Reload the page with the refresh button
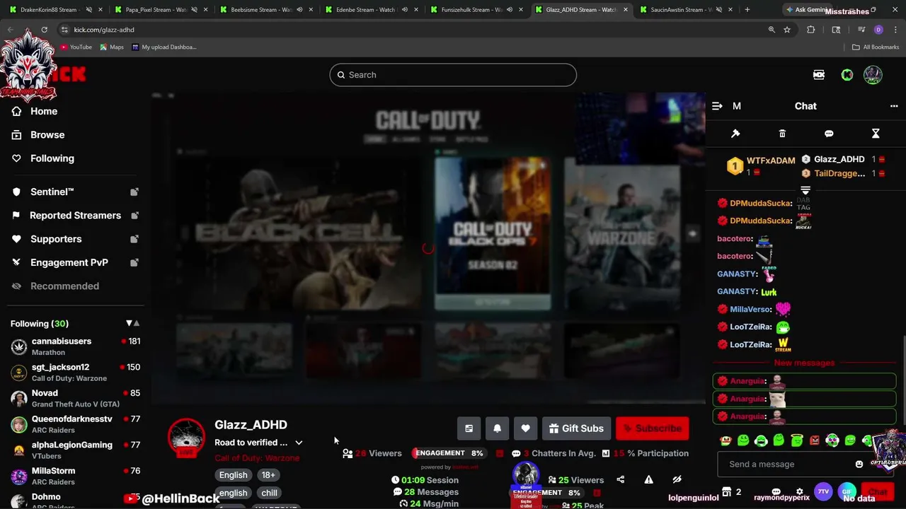Viewport: 906px width, 509px height. pyautogui.click(x=44, y=30)
